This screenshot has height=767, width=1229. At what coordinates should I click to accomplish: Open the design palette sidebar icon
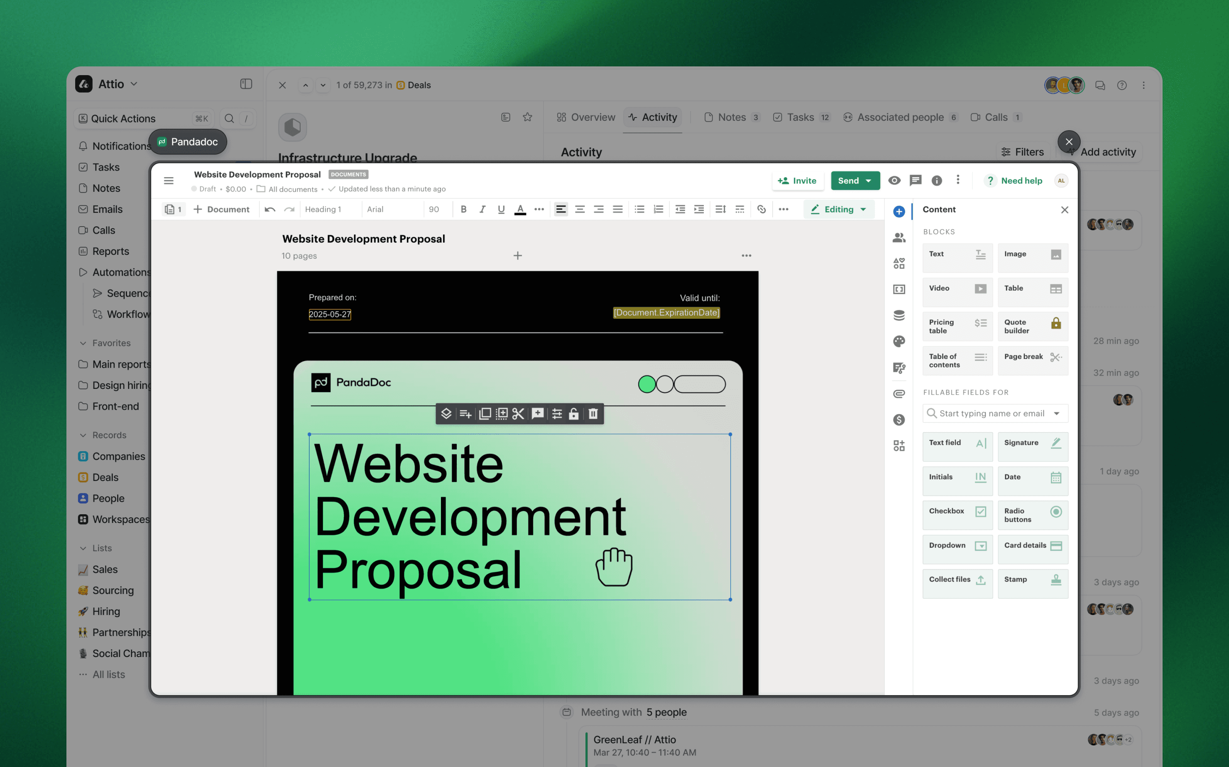(x=898, y=342)
